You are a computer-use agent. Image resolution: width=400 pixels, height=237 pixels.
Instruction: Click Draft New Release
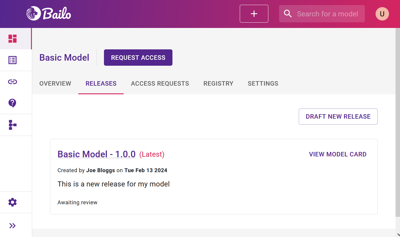tap(338, 116)
